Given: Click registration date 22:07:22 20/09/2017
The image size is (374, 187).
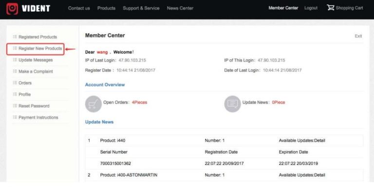Looking at the screenshot, I should [224, 164].
